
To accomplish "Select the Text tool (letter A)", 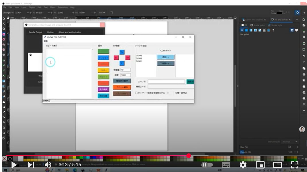I will tap(4, 76).
